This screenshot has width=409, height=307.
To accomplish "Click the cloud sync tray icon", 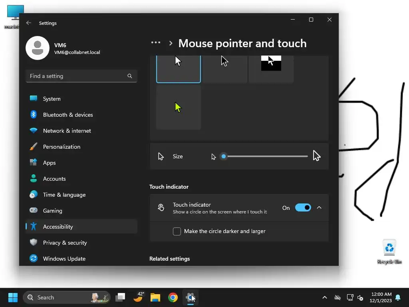I will click(x=338, y=297).
